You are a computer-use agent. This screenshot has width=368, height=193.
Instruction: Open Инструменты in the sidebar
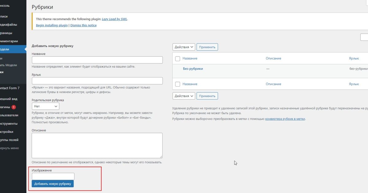tap(9, 124)
